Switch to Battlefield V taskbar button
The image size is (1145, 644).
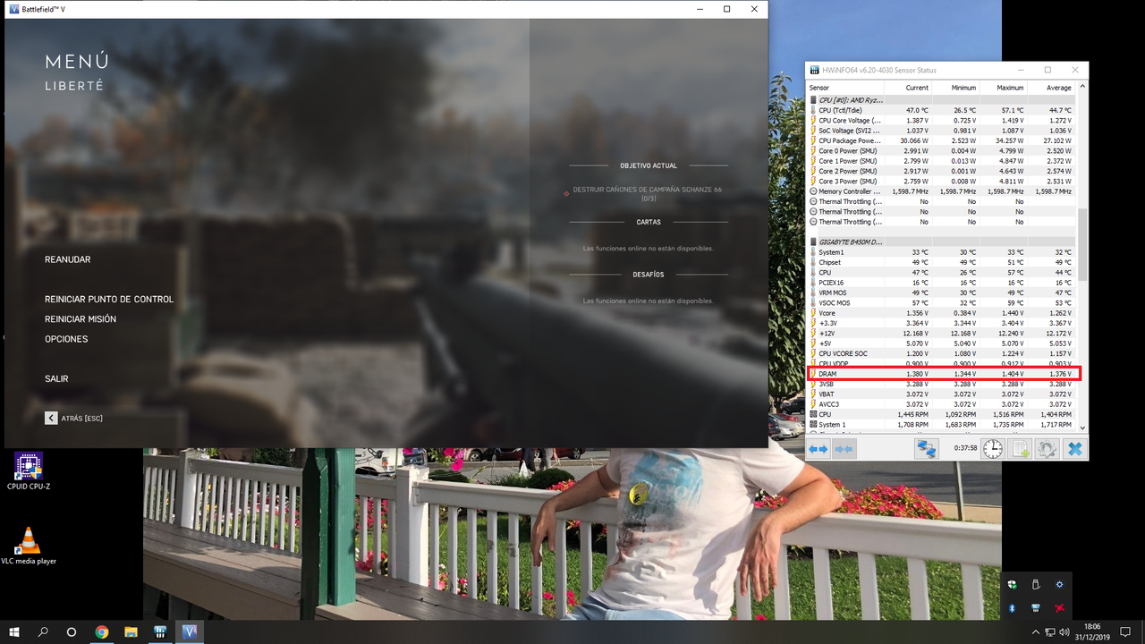point(190,632)
